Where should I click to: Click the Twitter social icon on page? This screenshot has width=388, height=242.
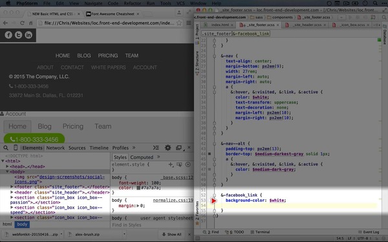[x=19, y=35]
